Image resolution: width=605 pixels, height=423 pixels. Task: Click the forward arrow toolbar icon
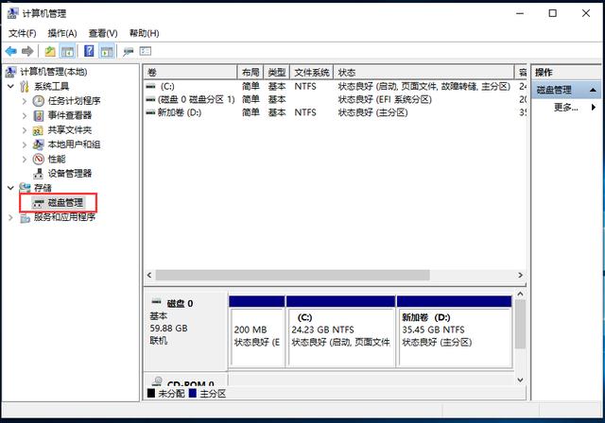point(27,51)
